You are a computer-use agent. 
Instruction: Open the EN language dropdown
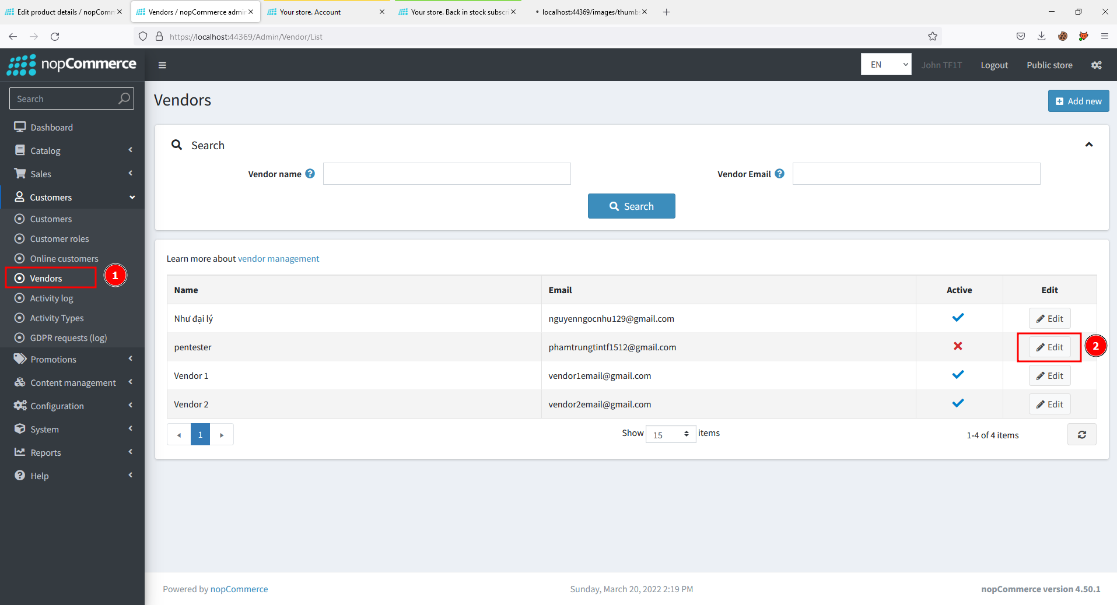click(885, 64)
